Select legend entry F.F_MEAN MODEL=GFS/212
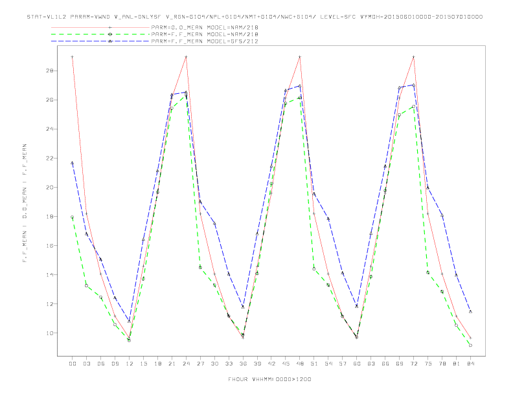The width and height of the screenshot is (513, 396). click(x=205, y=41)
